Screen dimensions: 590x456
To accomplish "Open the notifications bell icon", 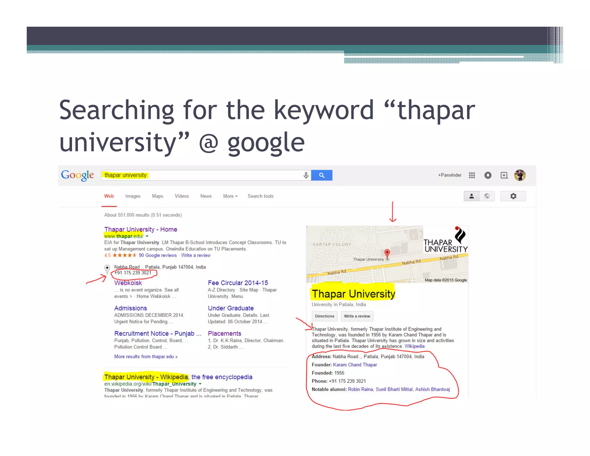I will (x=488, y=175).
